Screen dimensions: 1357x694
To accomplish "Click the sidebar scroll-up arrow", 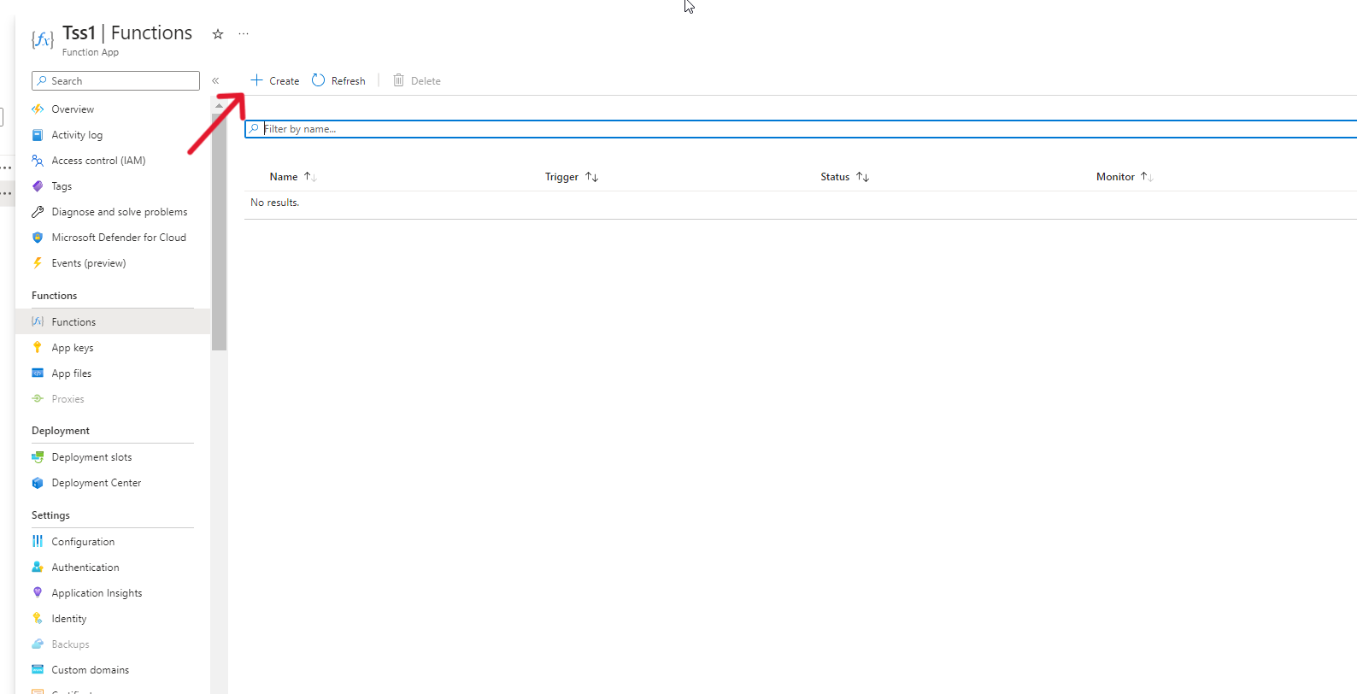I will click(220, 105).
